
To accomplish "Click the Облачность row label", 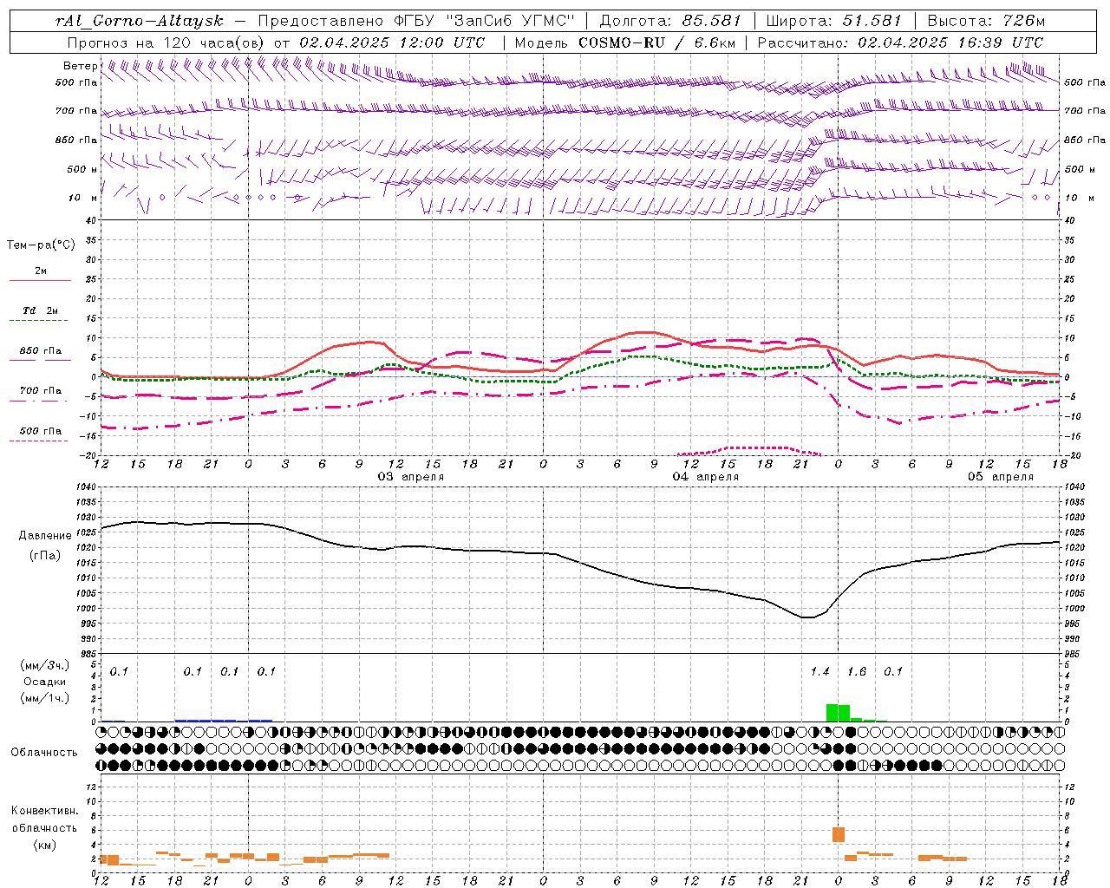I will 44,753.
